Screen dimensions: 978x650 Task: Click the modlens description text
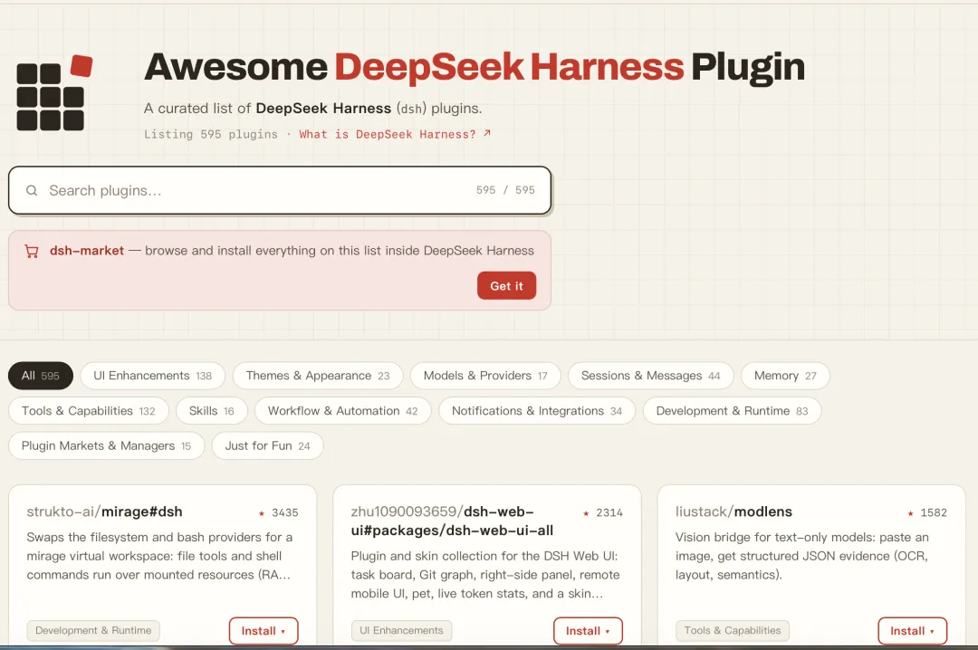pyautogui.click(x=802, y=556)
